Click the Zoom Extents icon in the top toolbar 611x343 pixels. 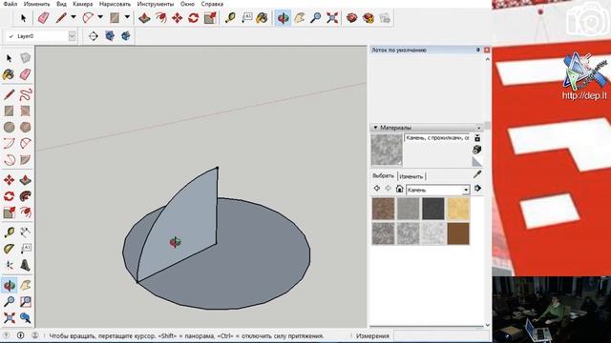point(332,18)
